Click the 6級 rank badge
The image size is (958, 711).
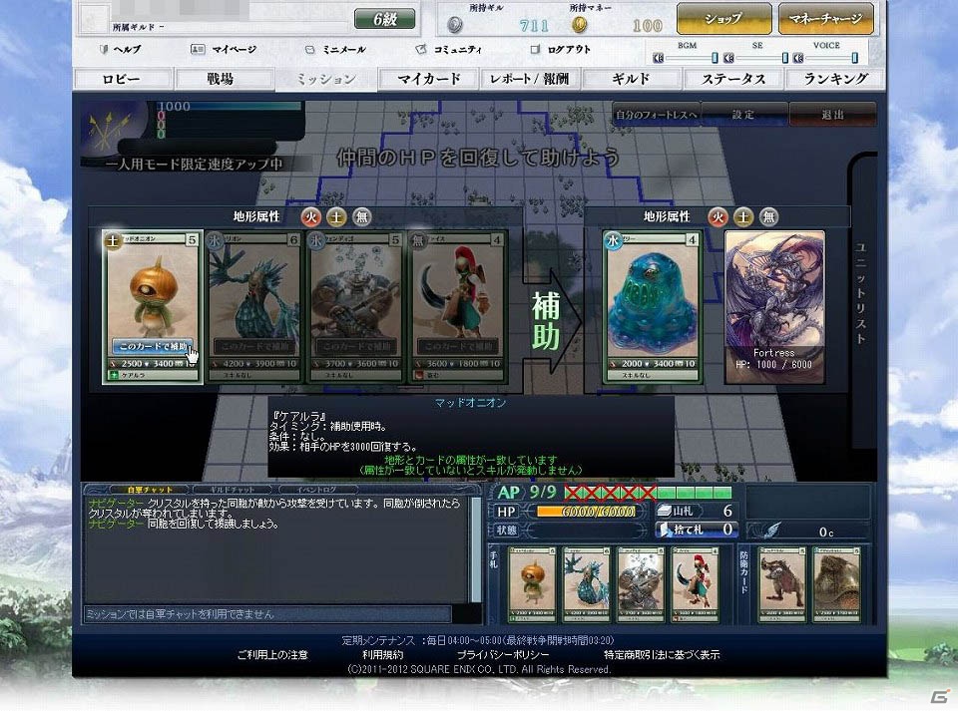[x=385, y=19]
